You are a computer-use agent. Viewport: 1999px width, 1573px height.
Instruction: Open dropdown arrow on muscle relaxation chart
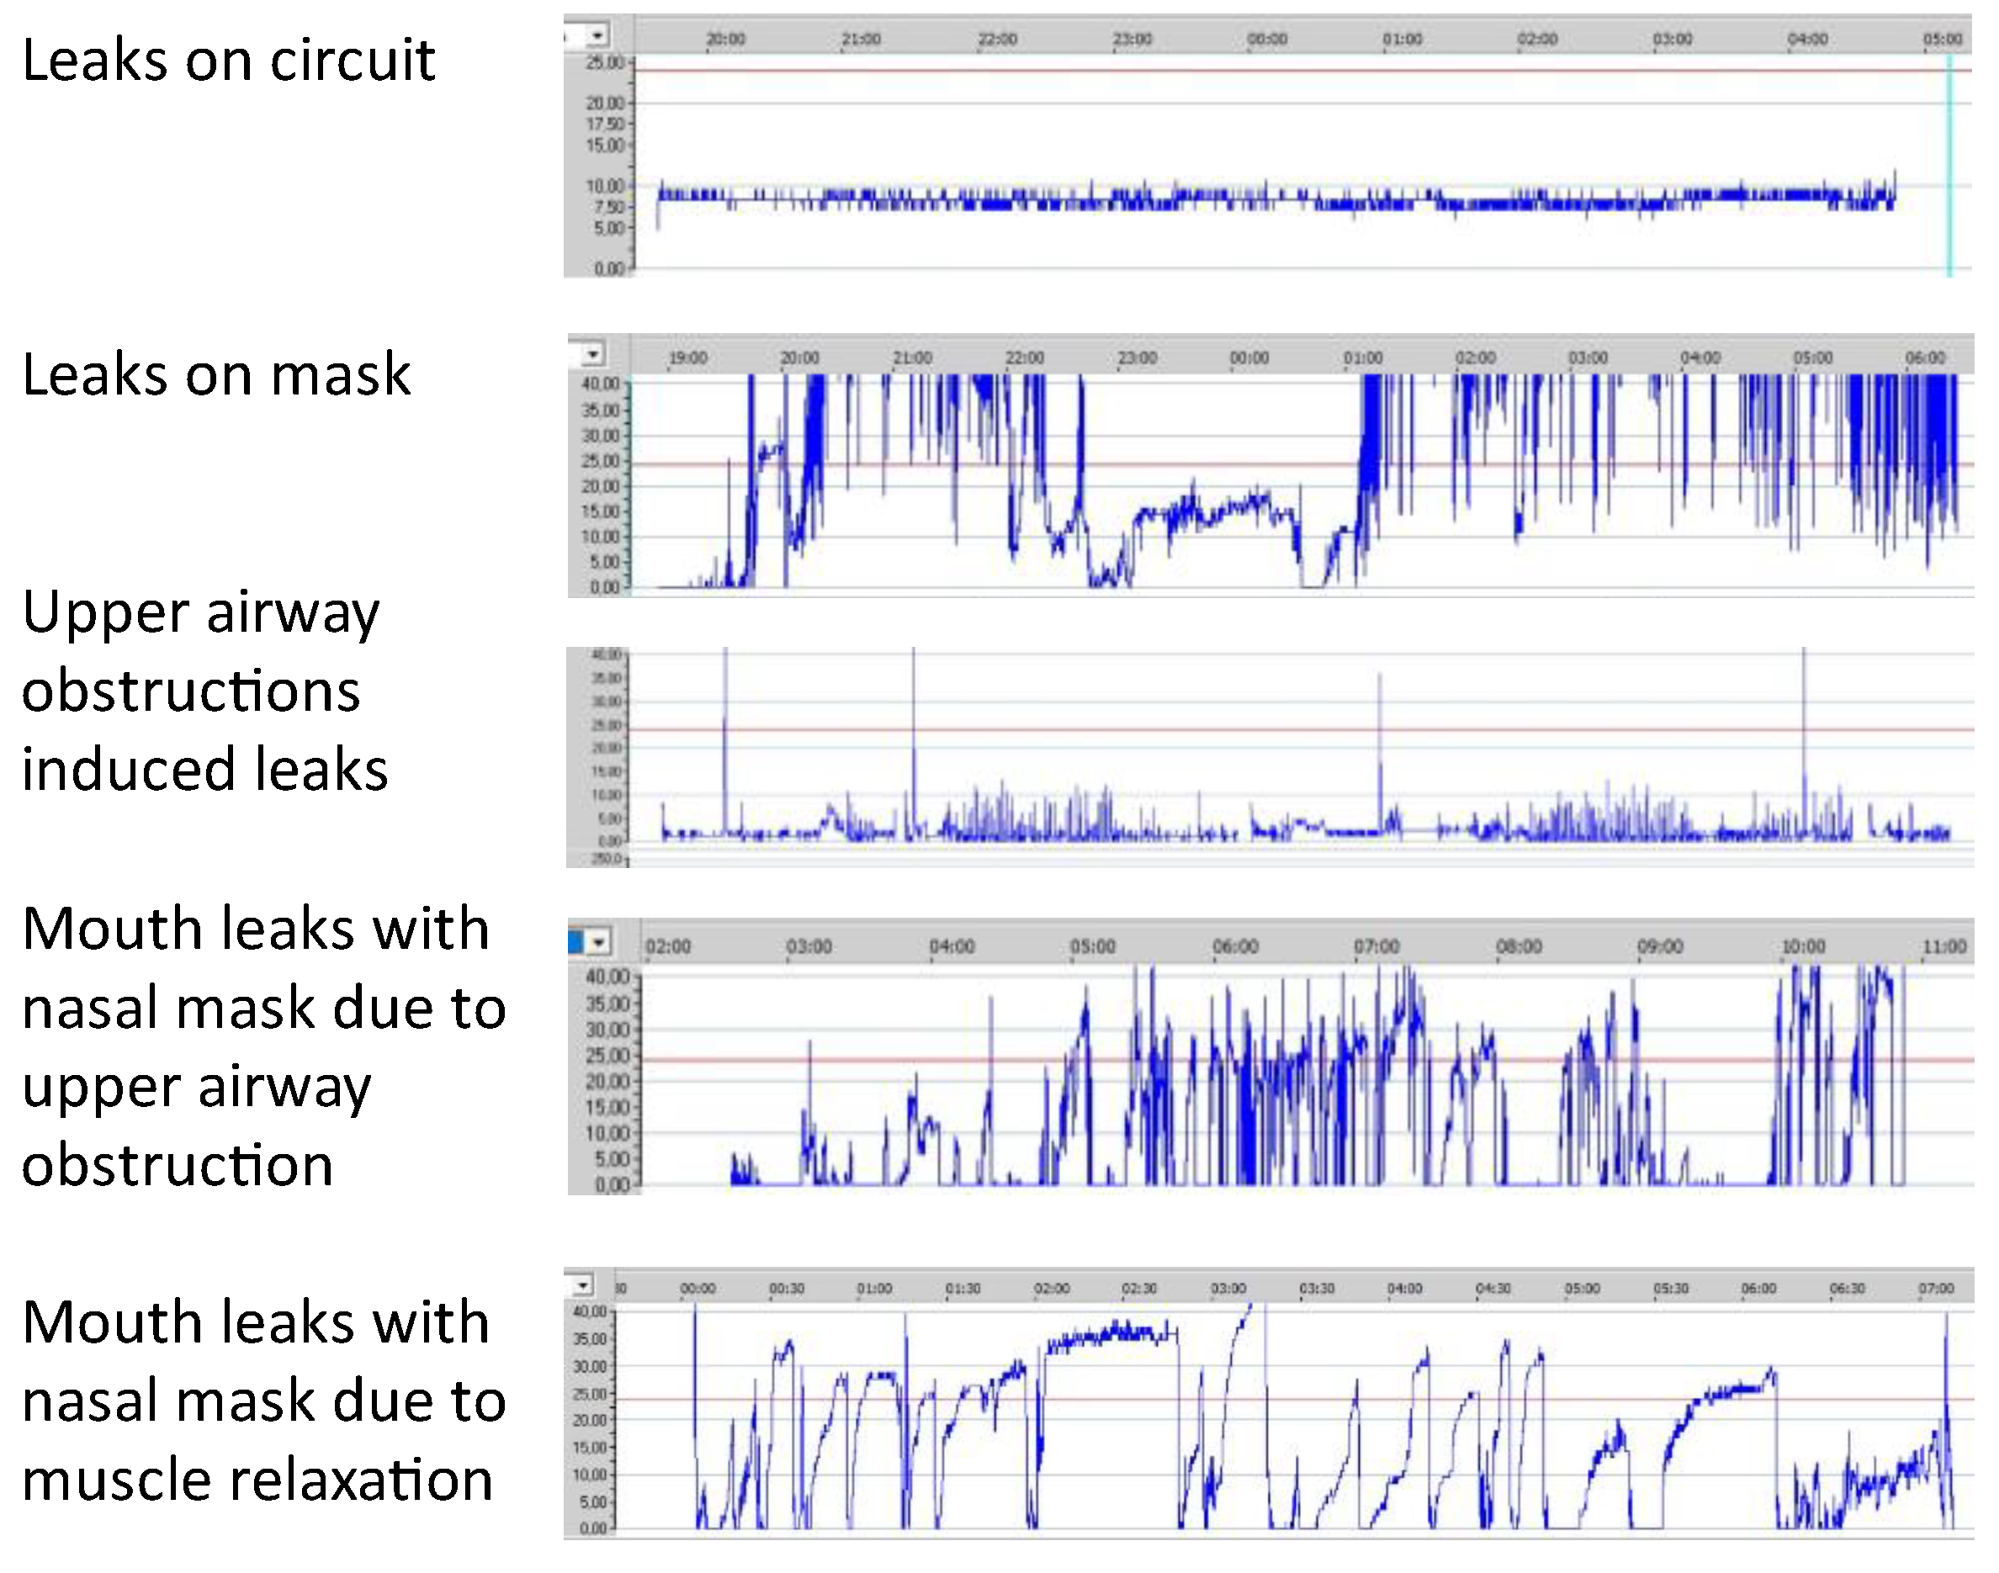pos(583,1284)
